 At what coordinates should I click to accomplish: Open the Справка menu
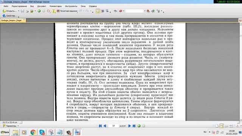tap(93, 6)
